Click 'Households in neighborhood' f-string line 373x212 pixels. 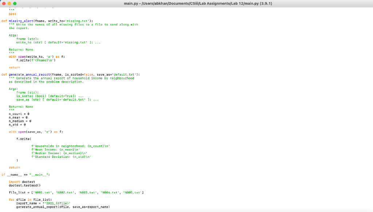71,146
